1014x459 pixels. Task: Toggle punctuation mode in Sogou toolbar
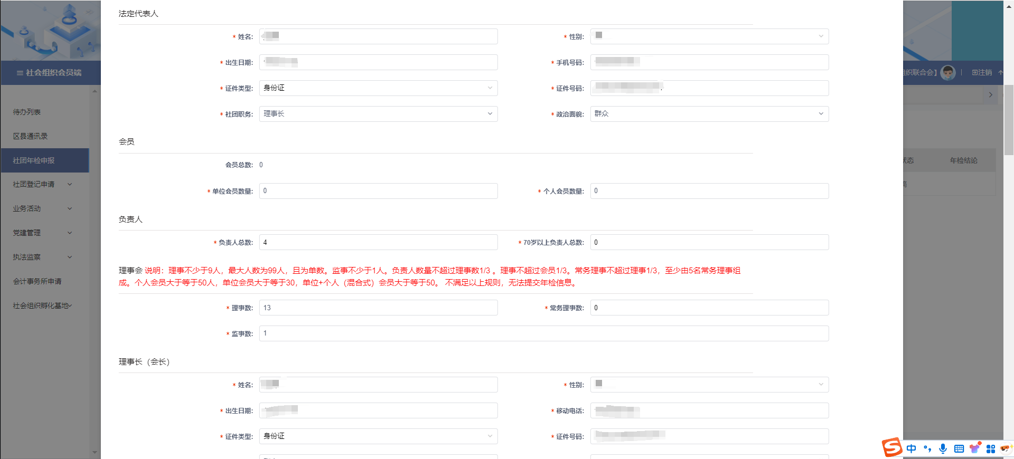(x=927, y=448)
